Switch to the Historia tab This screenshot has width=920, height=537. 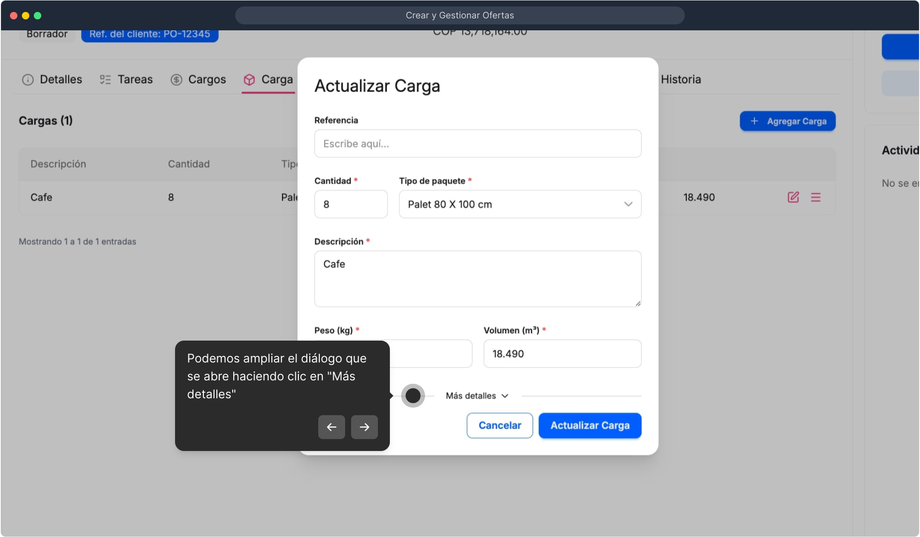[x=681, y=80]
